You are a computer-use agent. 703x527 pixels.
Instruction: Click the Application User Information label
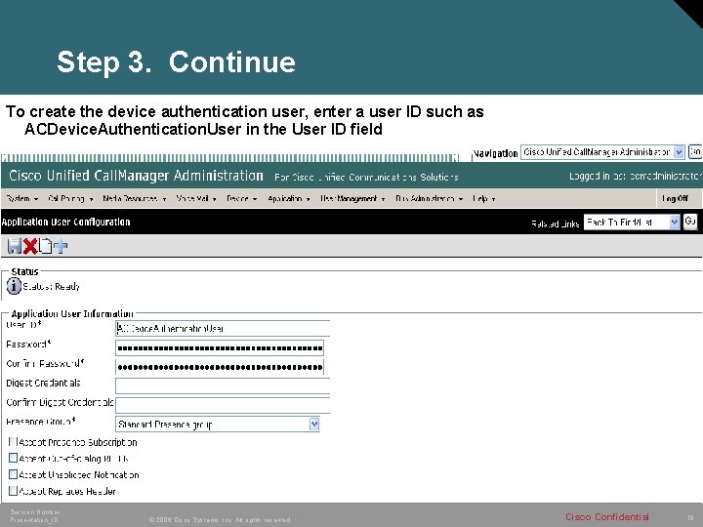tap(72, 313)
